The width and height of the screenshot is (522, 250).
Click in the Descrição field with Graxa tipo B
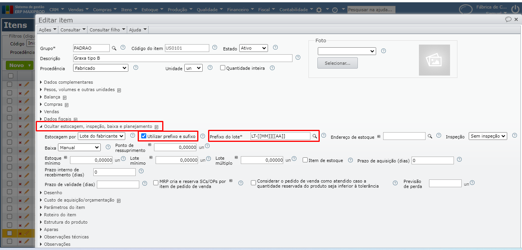[x=182, y=58]
